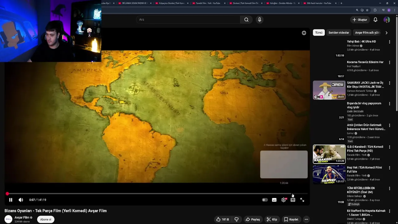Open Yahşi Batı | 4K Ultra HD video

(361, 42)
